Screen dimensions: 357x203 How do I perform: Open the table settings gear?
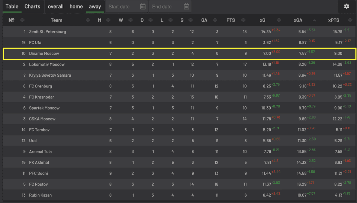click(x=346, y=6)
